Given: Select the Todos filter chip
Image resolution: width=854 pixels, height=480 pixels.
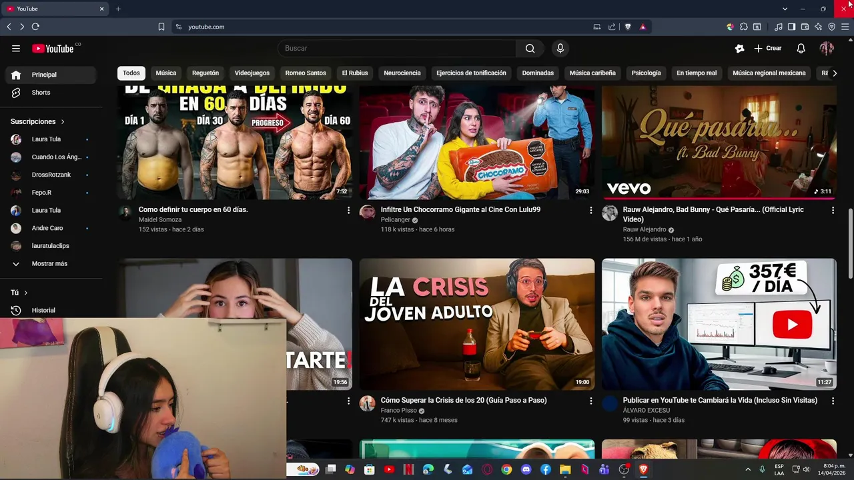Looking at the screenshot, I should [x=131, y=73].
